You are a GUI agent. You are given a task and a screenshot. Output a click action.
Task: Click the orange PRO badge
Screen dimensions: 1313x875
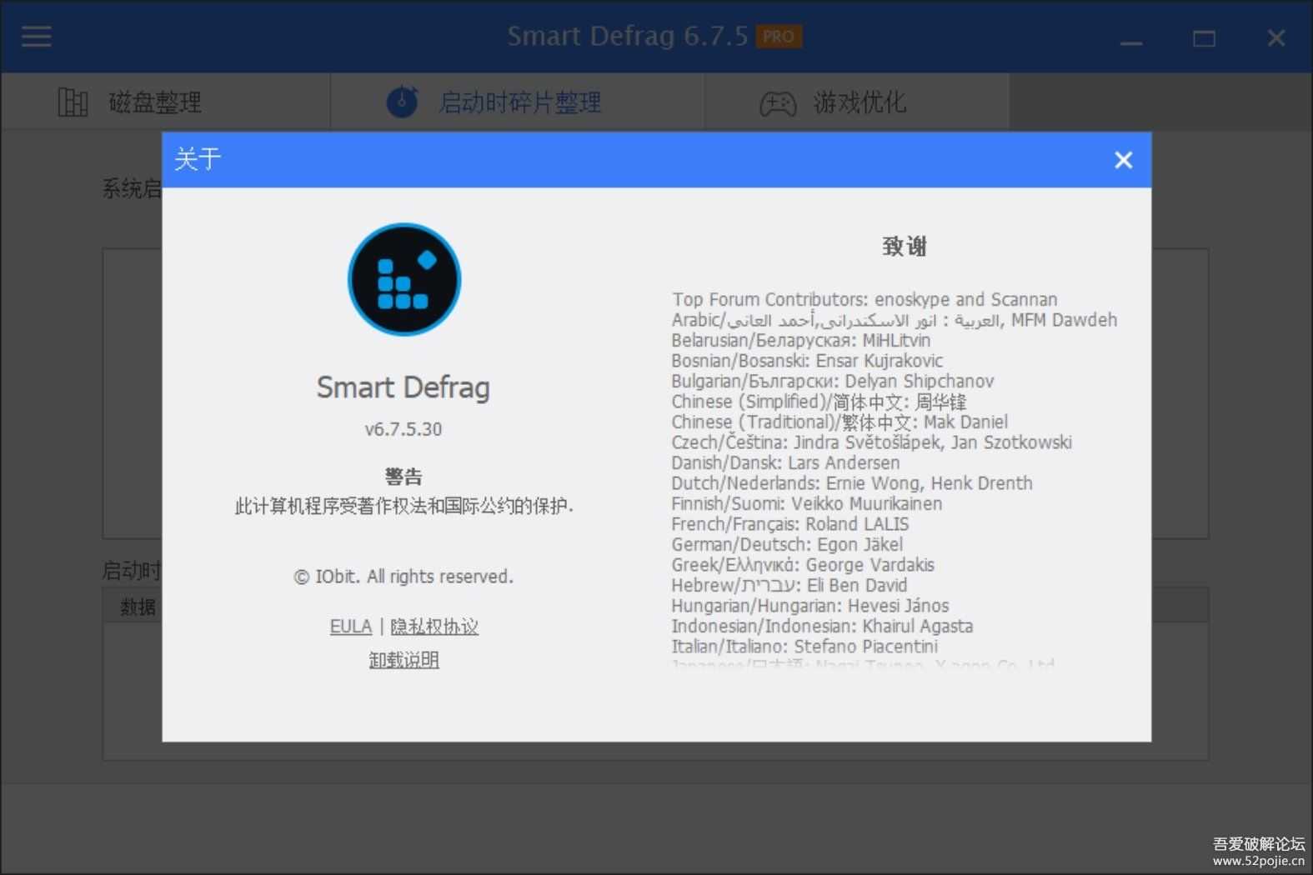[x=778, y=37]
